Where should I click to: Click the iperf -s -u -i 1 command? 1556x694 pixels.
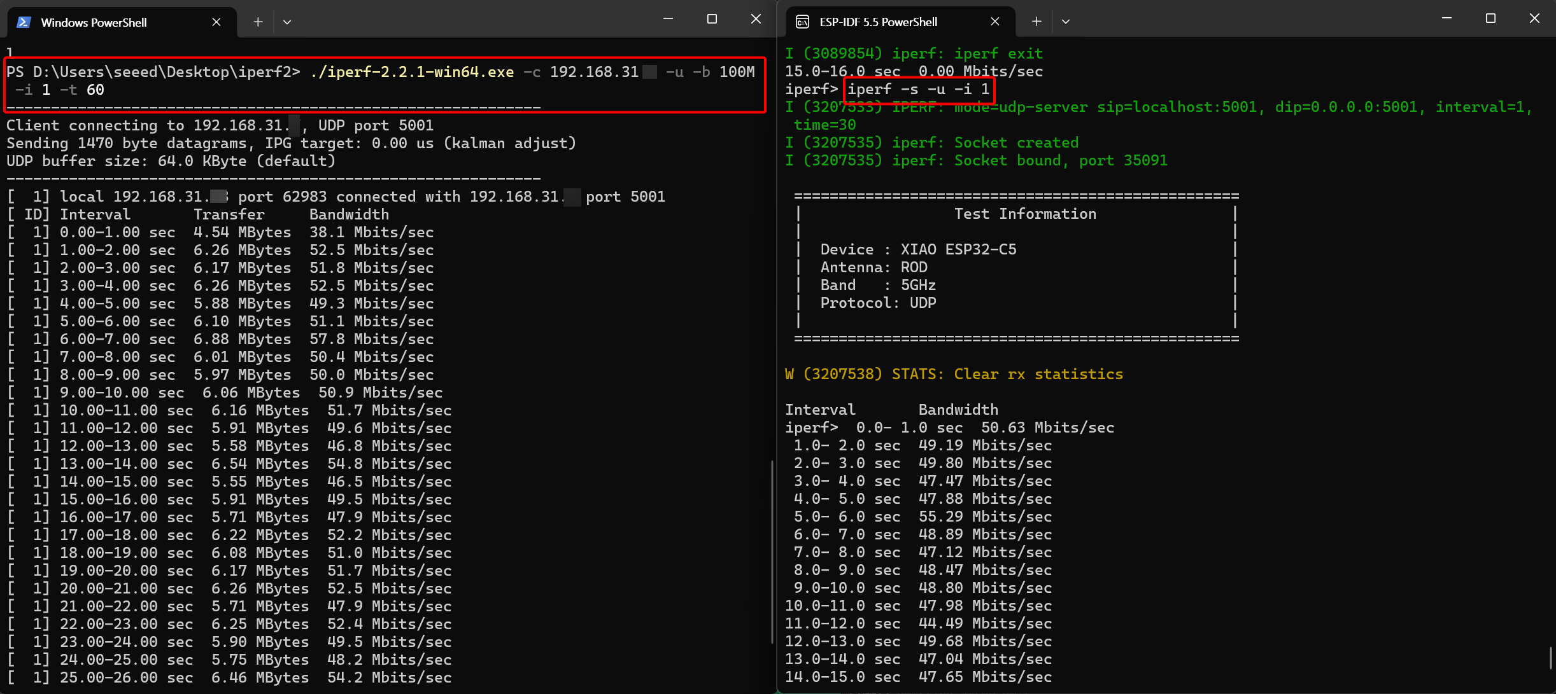pos(918,90)
